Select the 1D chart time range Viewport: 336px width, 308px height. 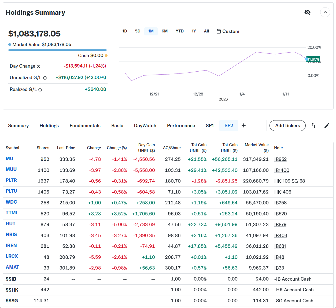[125, 31]
